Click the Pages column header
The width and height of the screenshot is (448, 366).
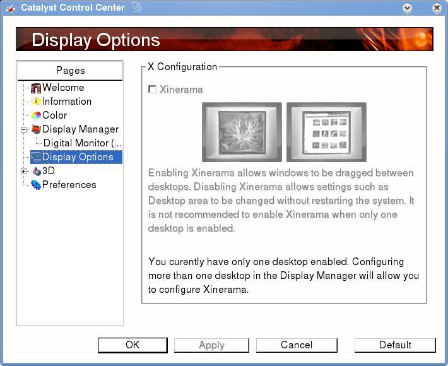[70, 71]
